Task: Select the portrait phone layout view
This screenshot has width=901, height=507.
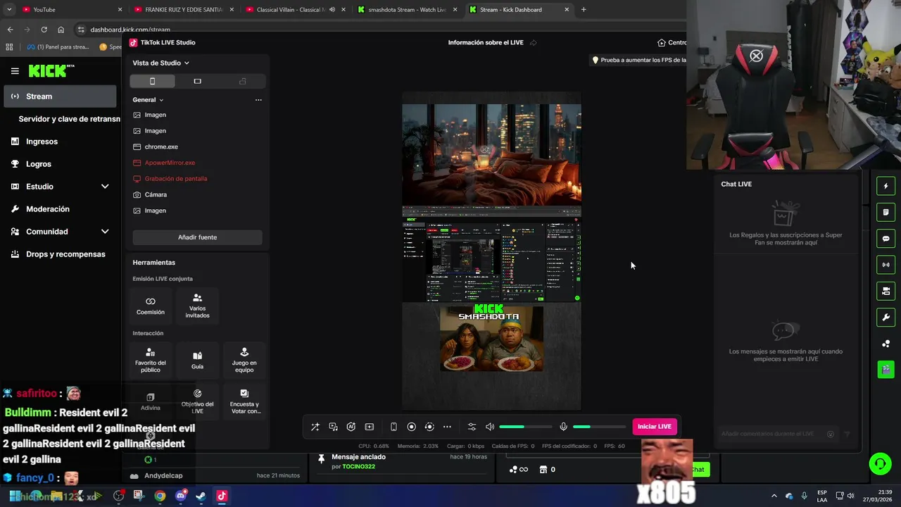Action: pos(152,81)
